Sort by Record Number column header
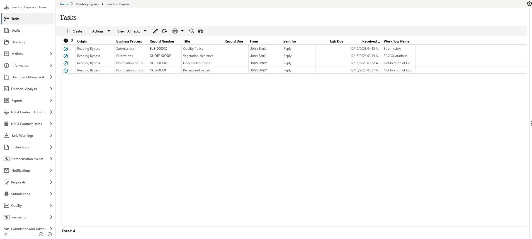The height and width of the screenshot is (239, 532). (162, 41)
